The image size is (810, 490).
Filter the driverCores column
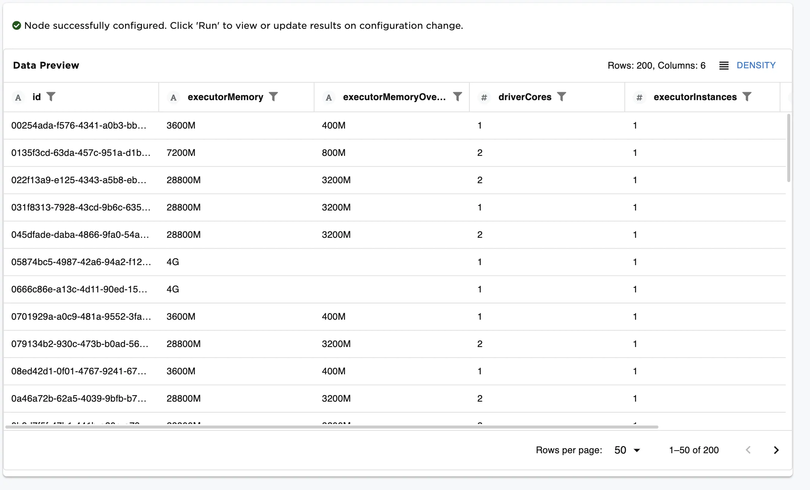click(561, 97)
